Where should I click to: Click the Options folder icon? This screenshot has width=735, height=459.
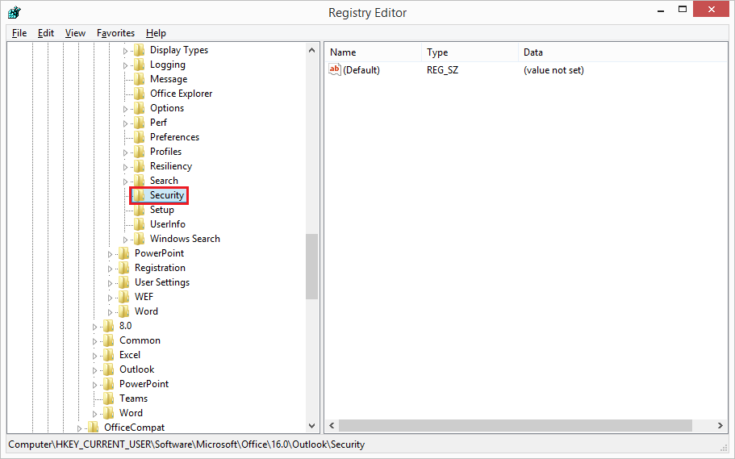point(140,108)
